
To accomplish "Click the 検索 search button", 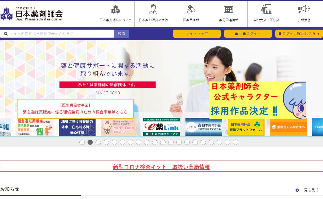I will tap(122, 34).
